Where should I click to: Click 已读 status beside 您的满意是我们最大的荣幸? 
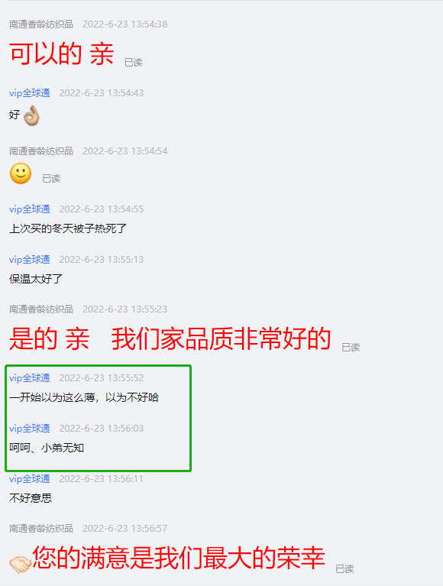[344, 569]
